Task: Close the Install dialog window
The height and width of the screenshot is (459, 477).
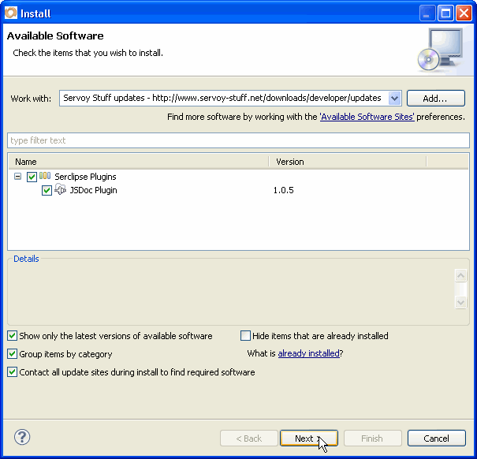Action: 464,13
